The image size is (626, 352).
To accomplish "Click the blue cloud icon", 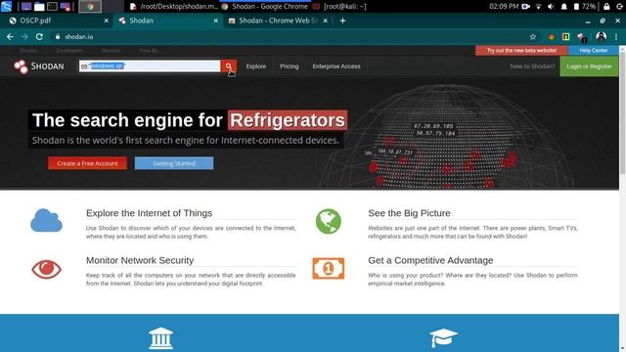I will click(x=46, y=220).
